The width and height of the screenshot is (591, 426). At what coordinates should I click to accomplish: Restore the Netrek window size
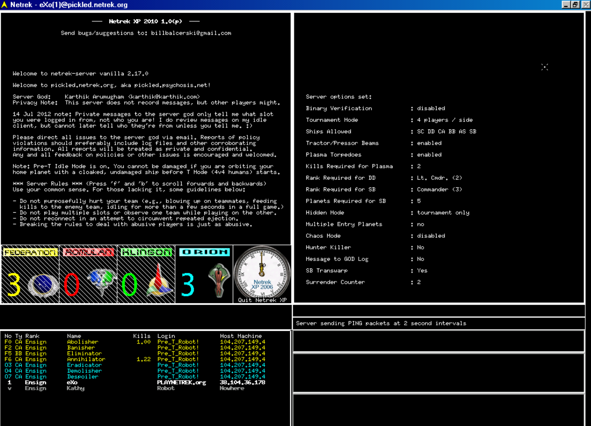tap(575, 5)
